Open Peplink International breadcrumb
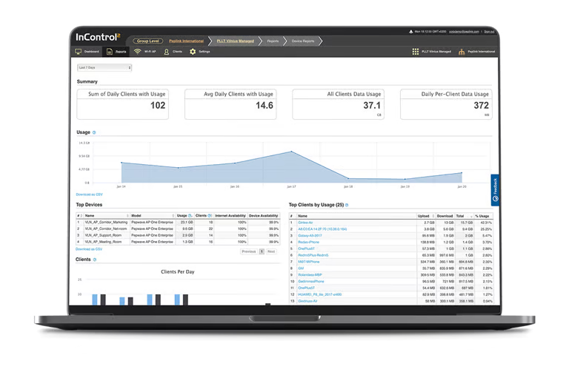569x366 pixels. point(186,41)
